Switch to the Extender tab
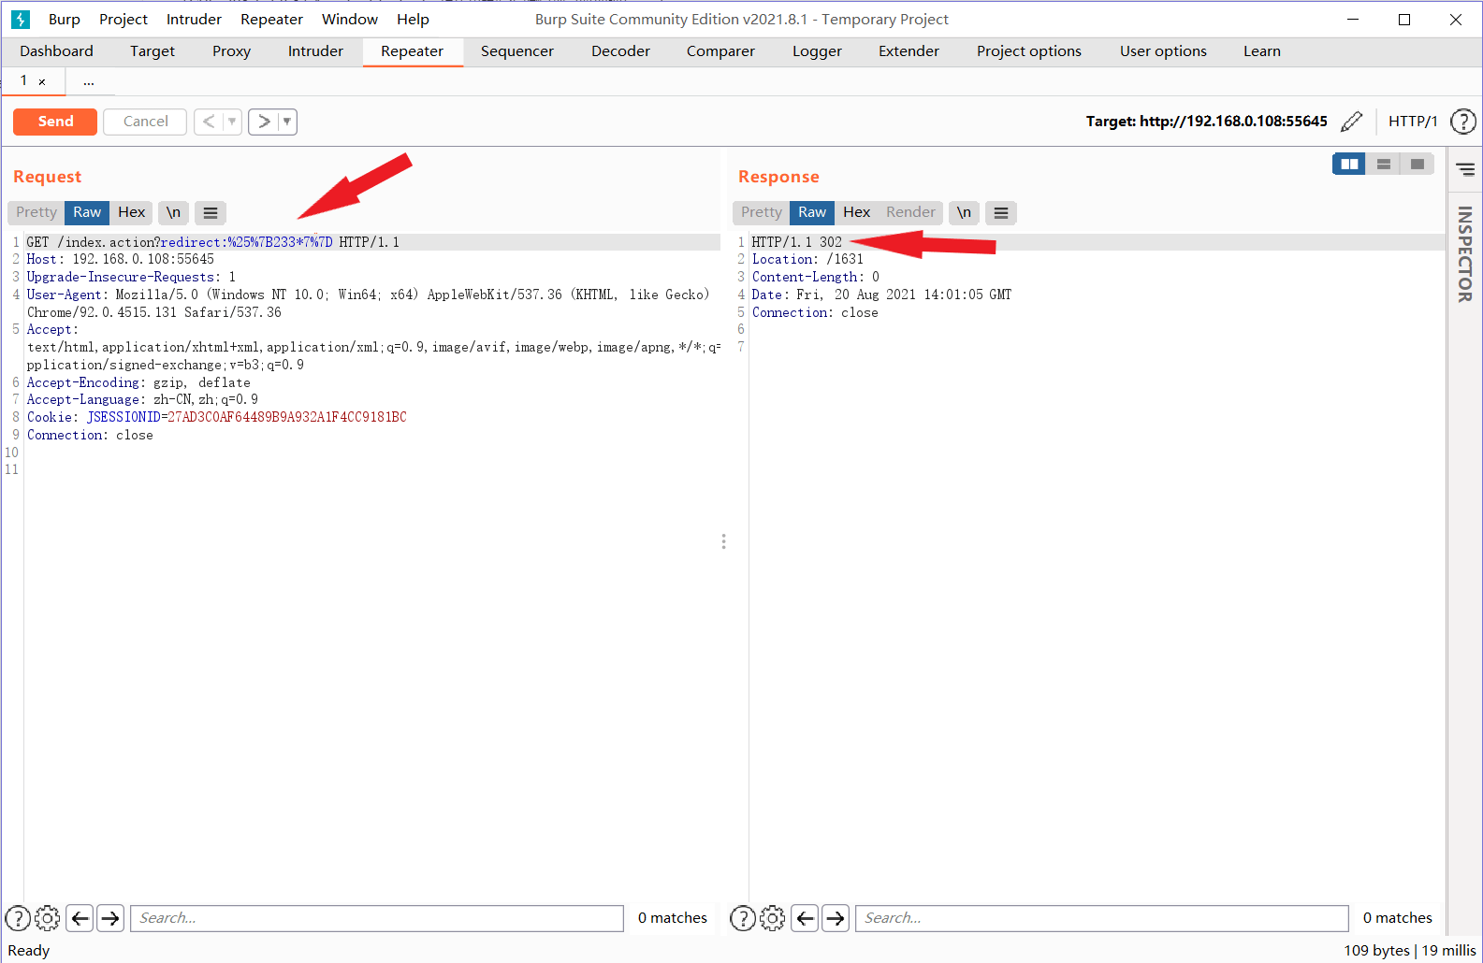Screen dimensions: 1483x963 909,51
